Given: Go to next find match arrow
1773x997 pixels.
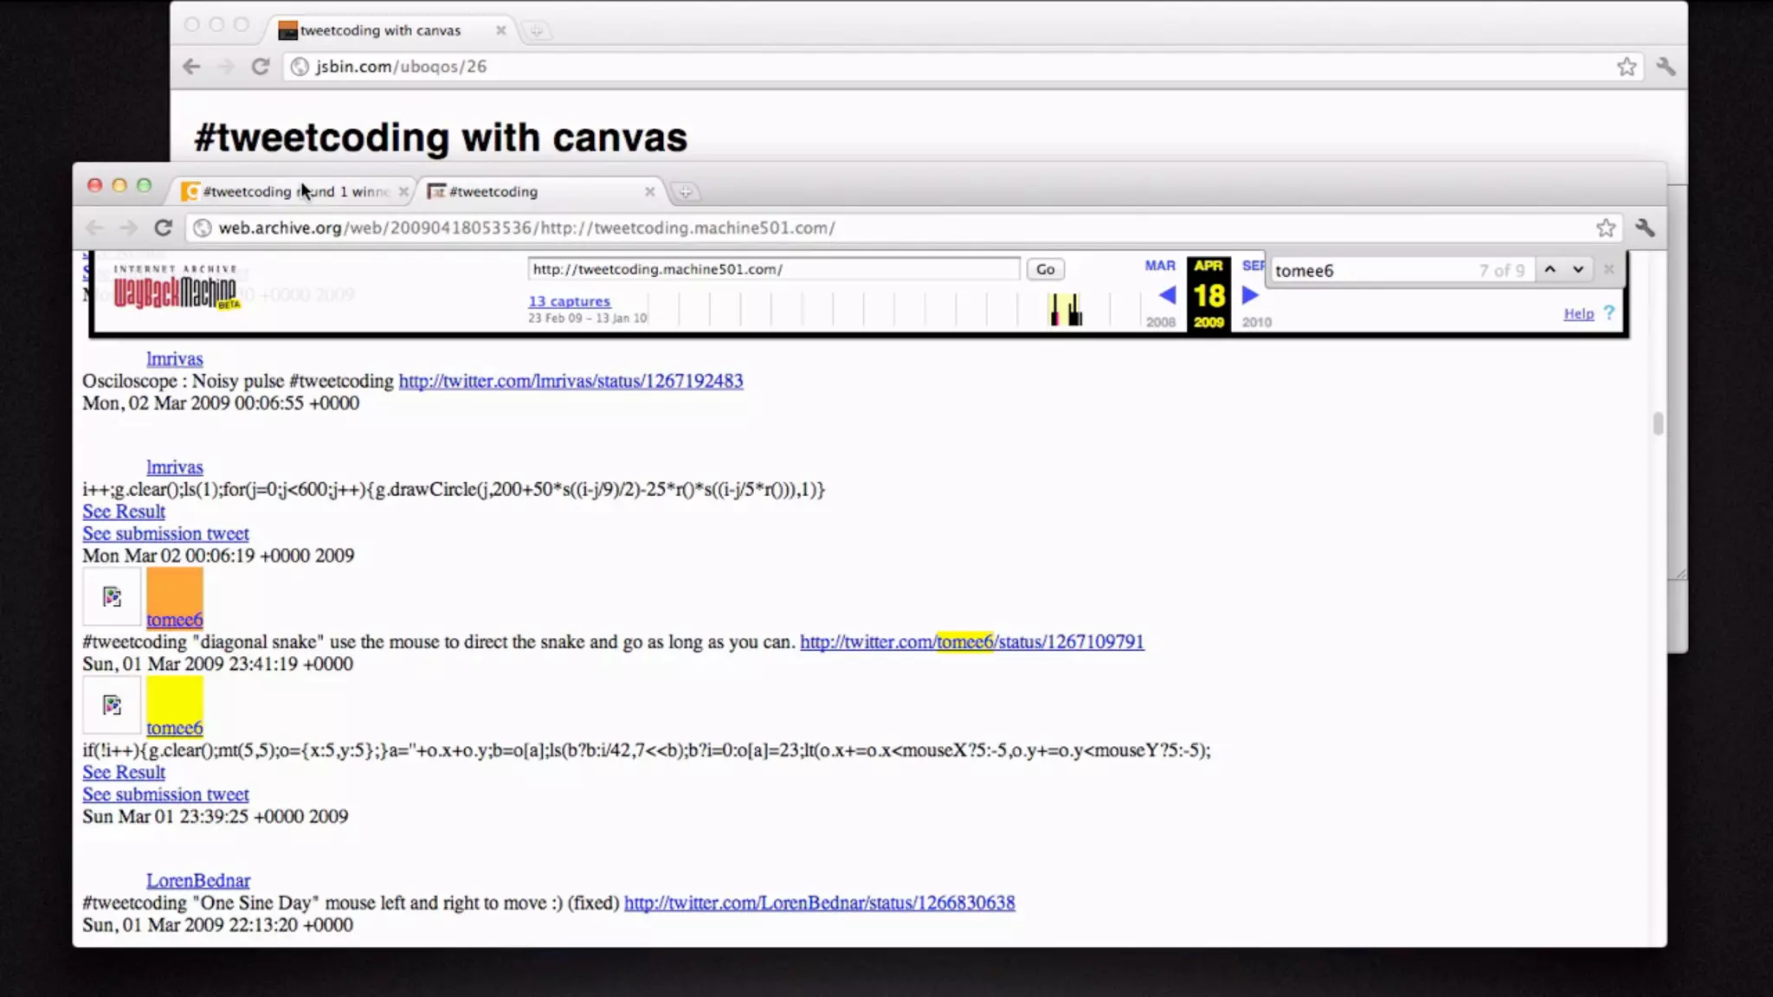Looking at the screenshot, I should click(x=1578, y=270).
